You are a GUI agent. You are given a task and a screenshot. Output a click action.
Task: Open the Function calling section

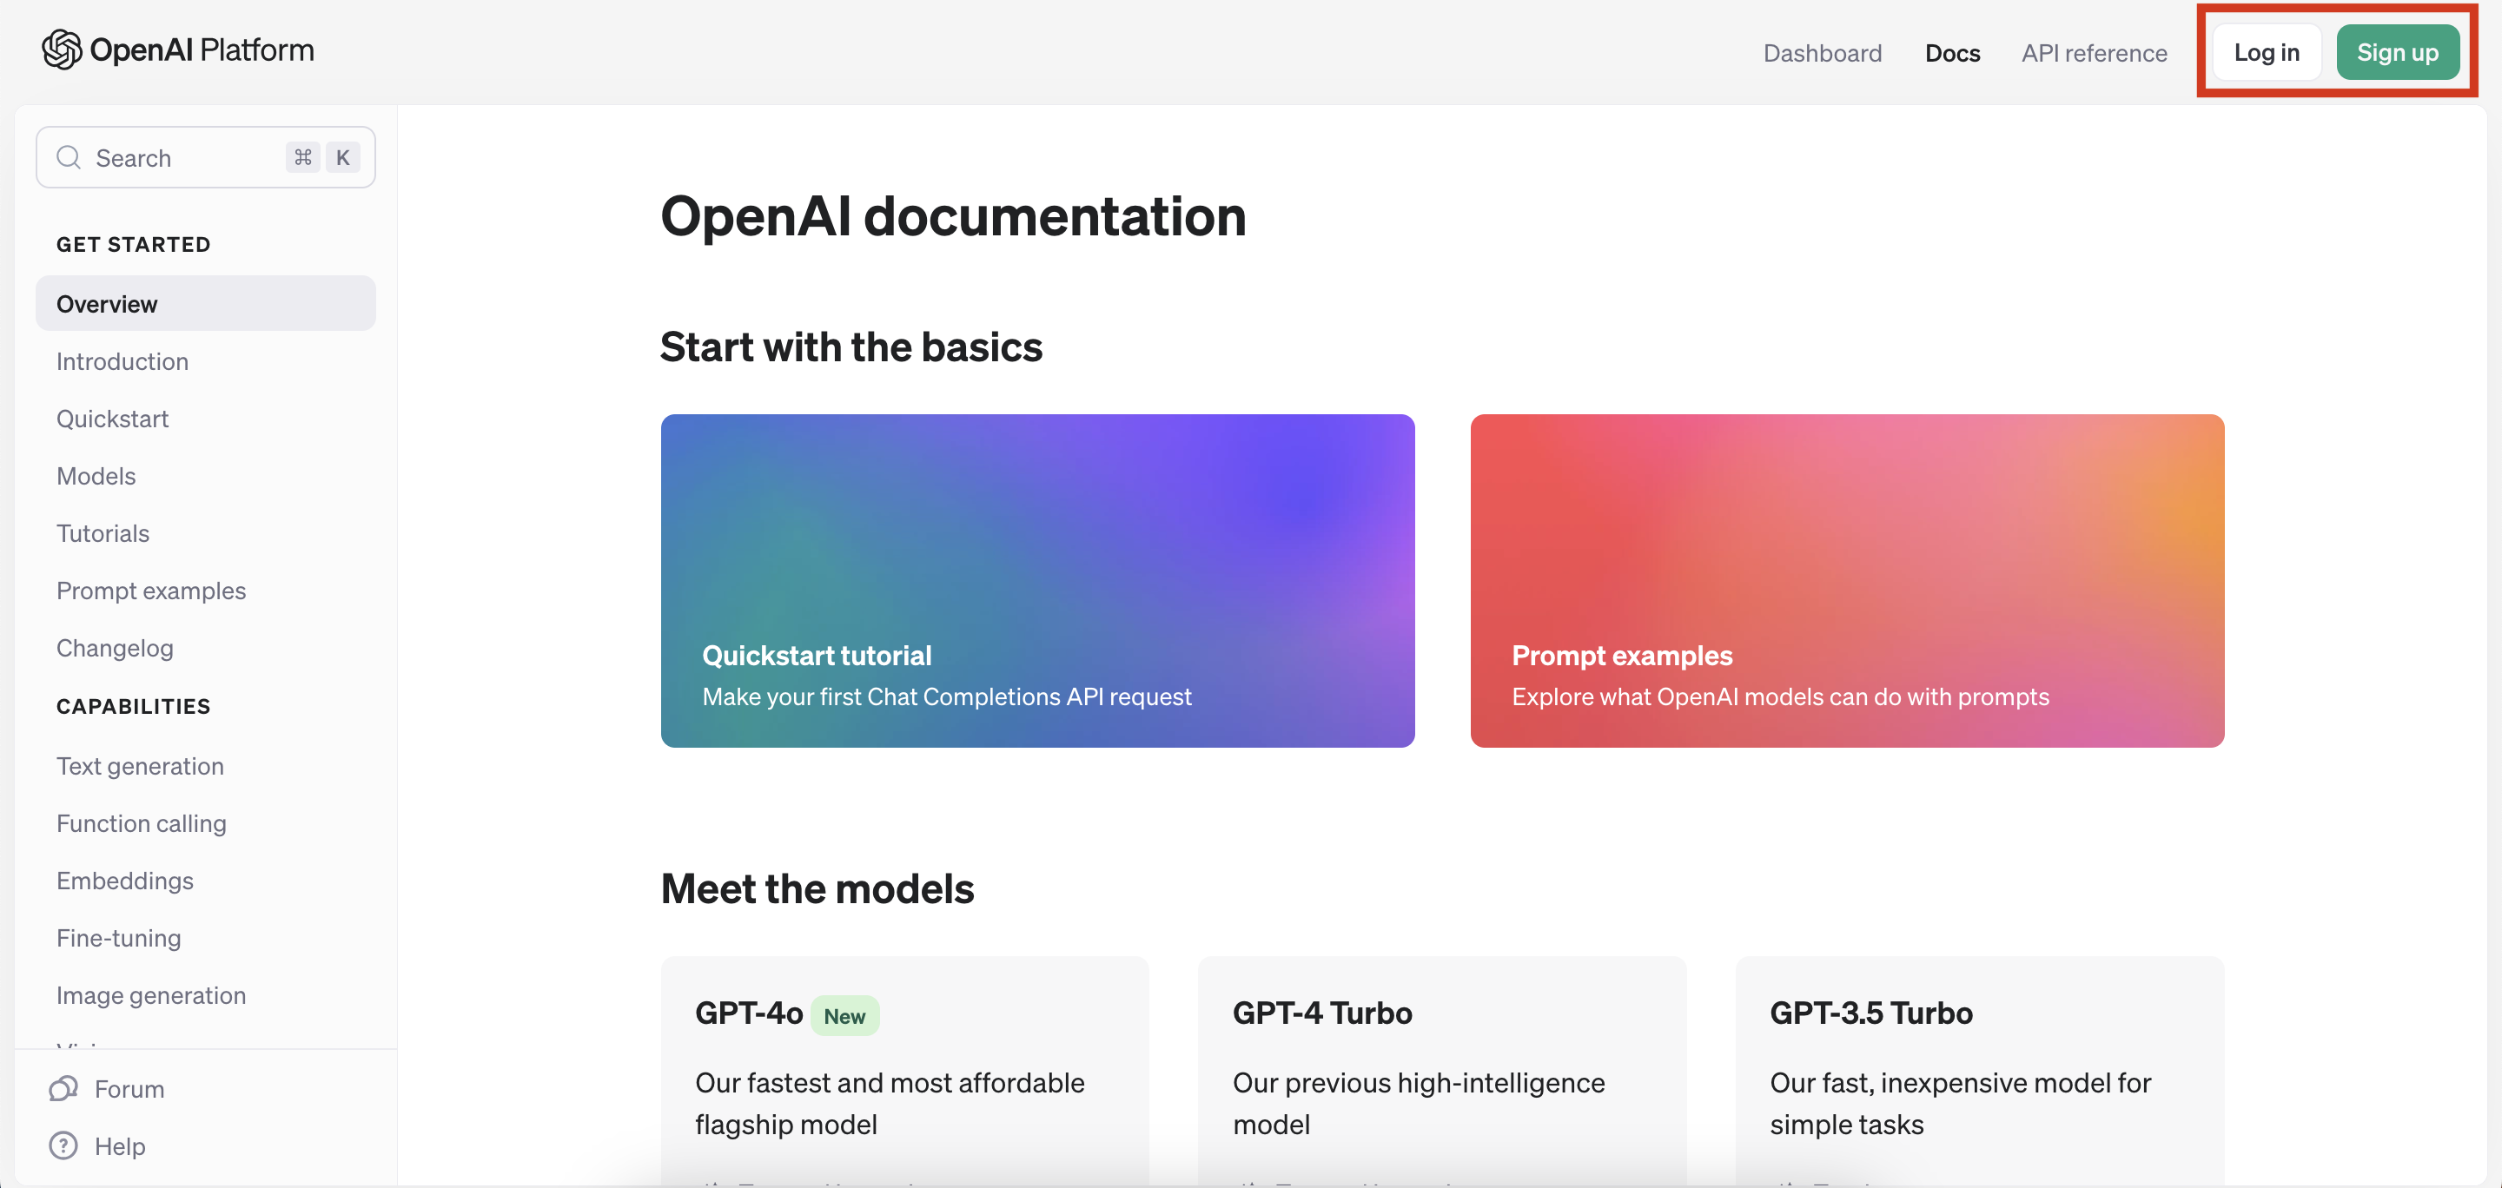point(141,823)
